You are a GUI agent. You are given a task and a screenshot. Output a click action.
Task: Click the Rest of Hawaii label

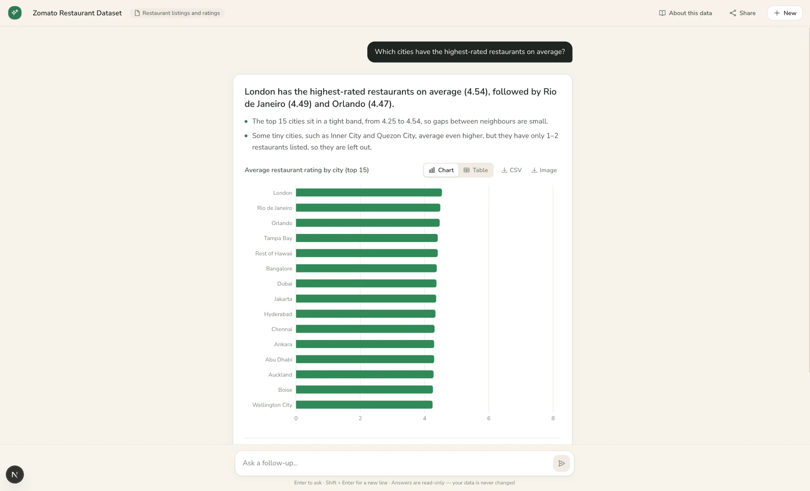coord(274,253)
